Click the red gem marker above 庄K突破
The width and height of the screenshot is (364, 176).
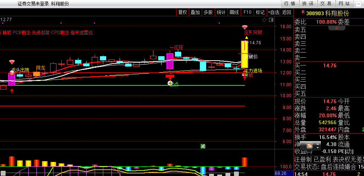pos(244,27)
